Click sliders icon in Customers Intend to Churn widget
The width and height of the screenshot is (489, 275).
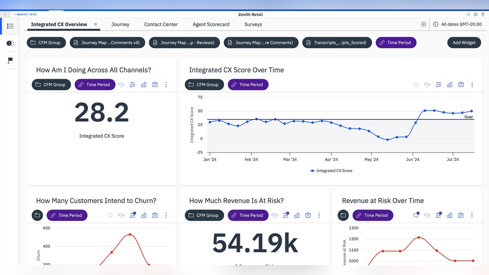tap(132, 215)
